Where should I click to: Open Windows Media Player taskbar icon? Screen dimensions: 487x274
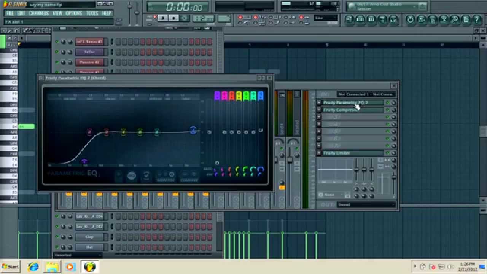(70, 266)
